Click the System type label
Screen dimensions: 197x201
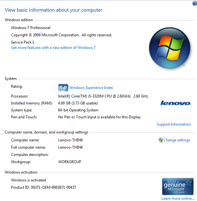[21, 110]
